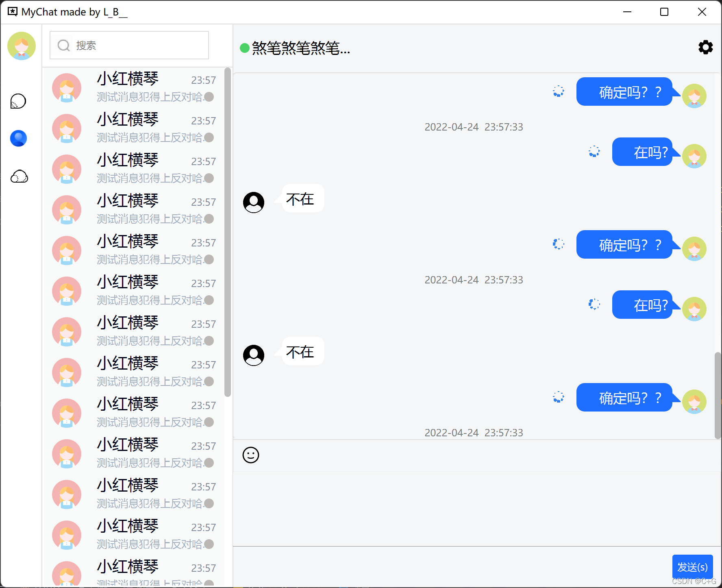
Task: Open the emoji picker above the input area
Action: pyautogui.click(x=251, y=455)
